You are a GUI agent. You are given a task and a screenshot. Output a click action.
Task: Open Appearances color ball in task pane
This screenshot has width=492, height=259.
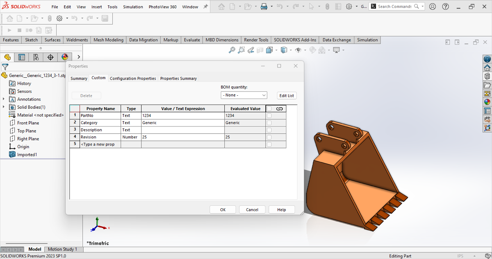[487, 102]
